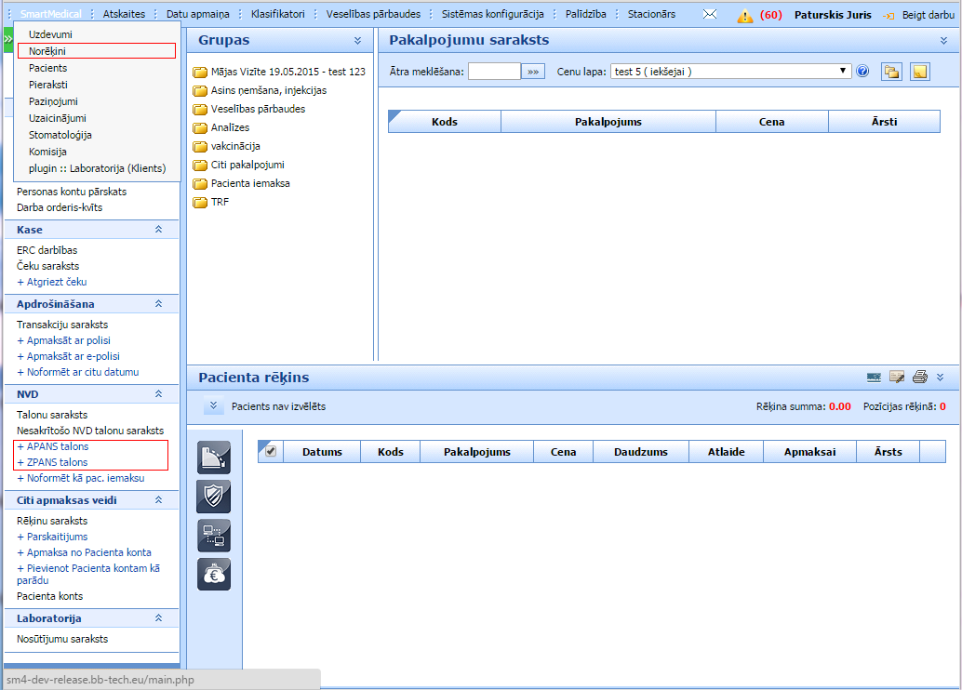
Task: Click the yellow warning alert icon
Action: coord(745,16)
